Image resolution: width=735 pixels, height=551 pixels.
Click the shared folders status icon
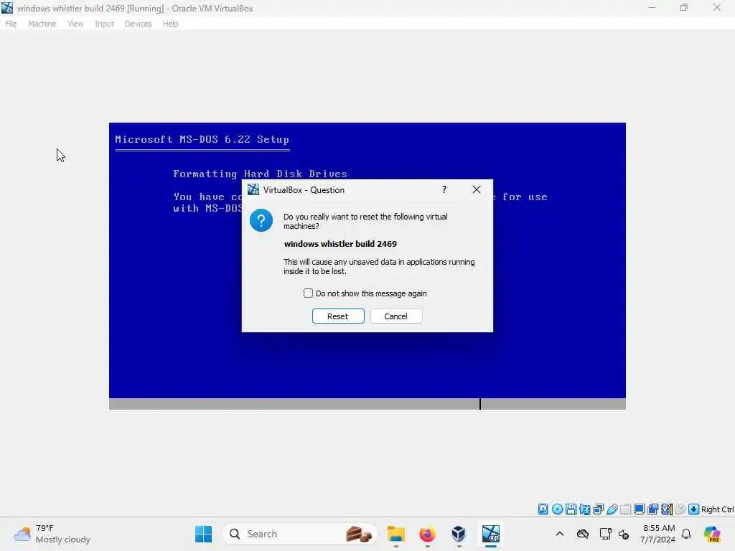625,509
